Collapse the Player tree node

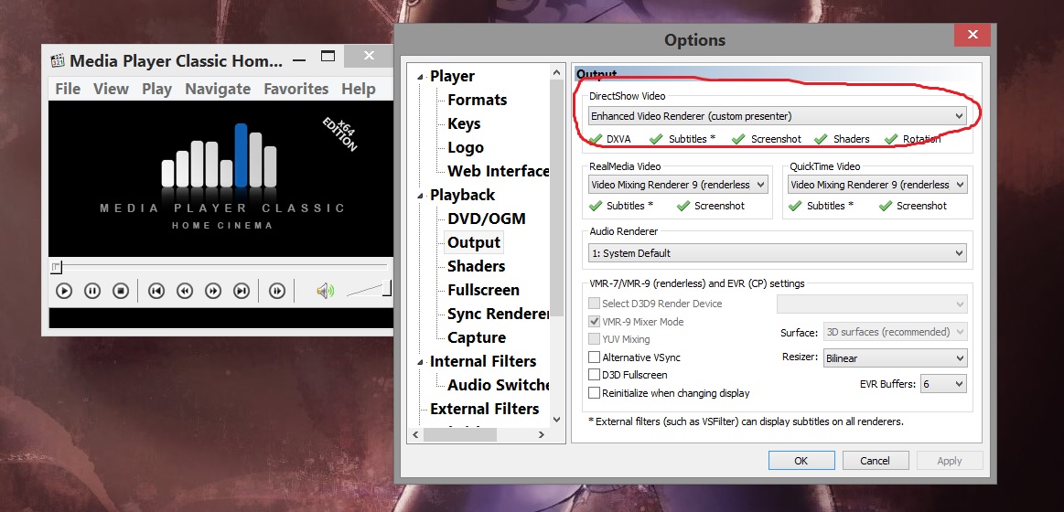pos(421,77)
